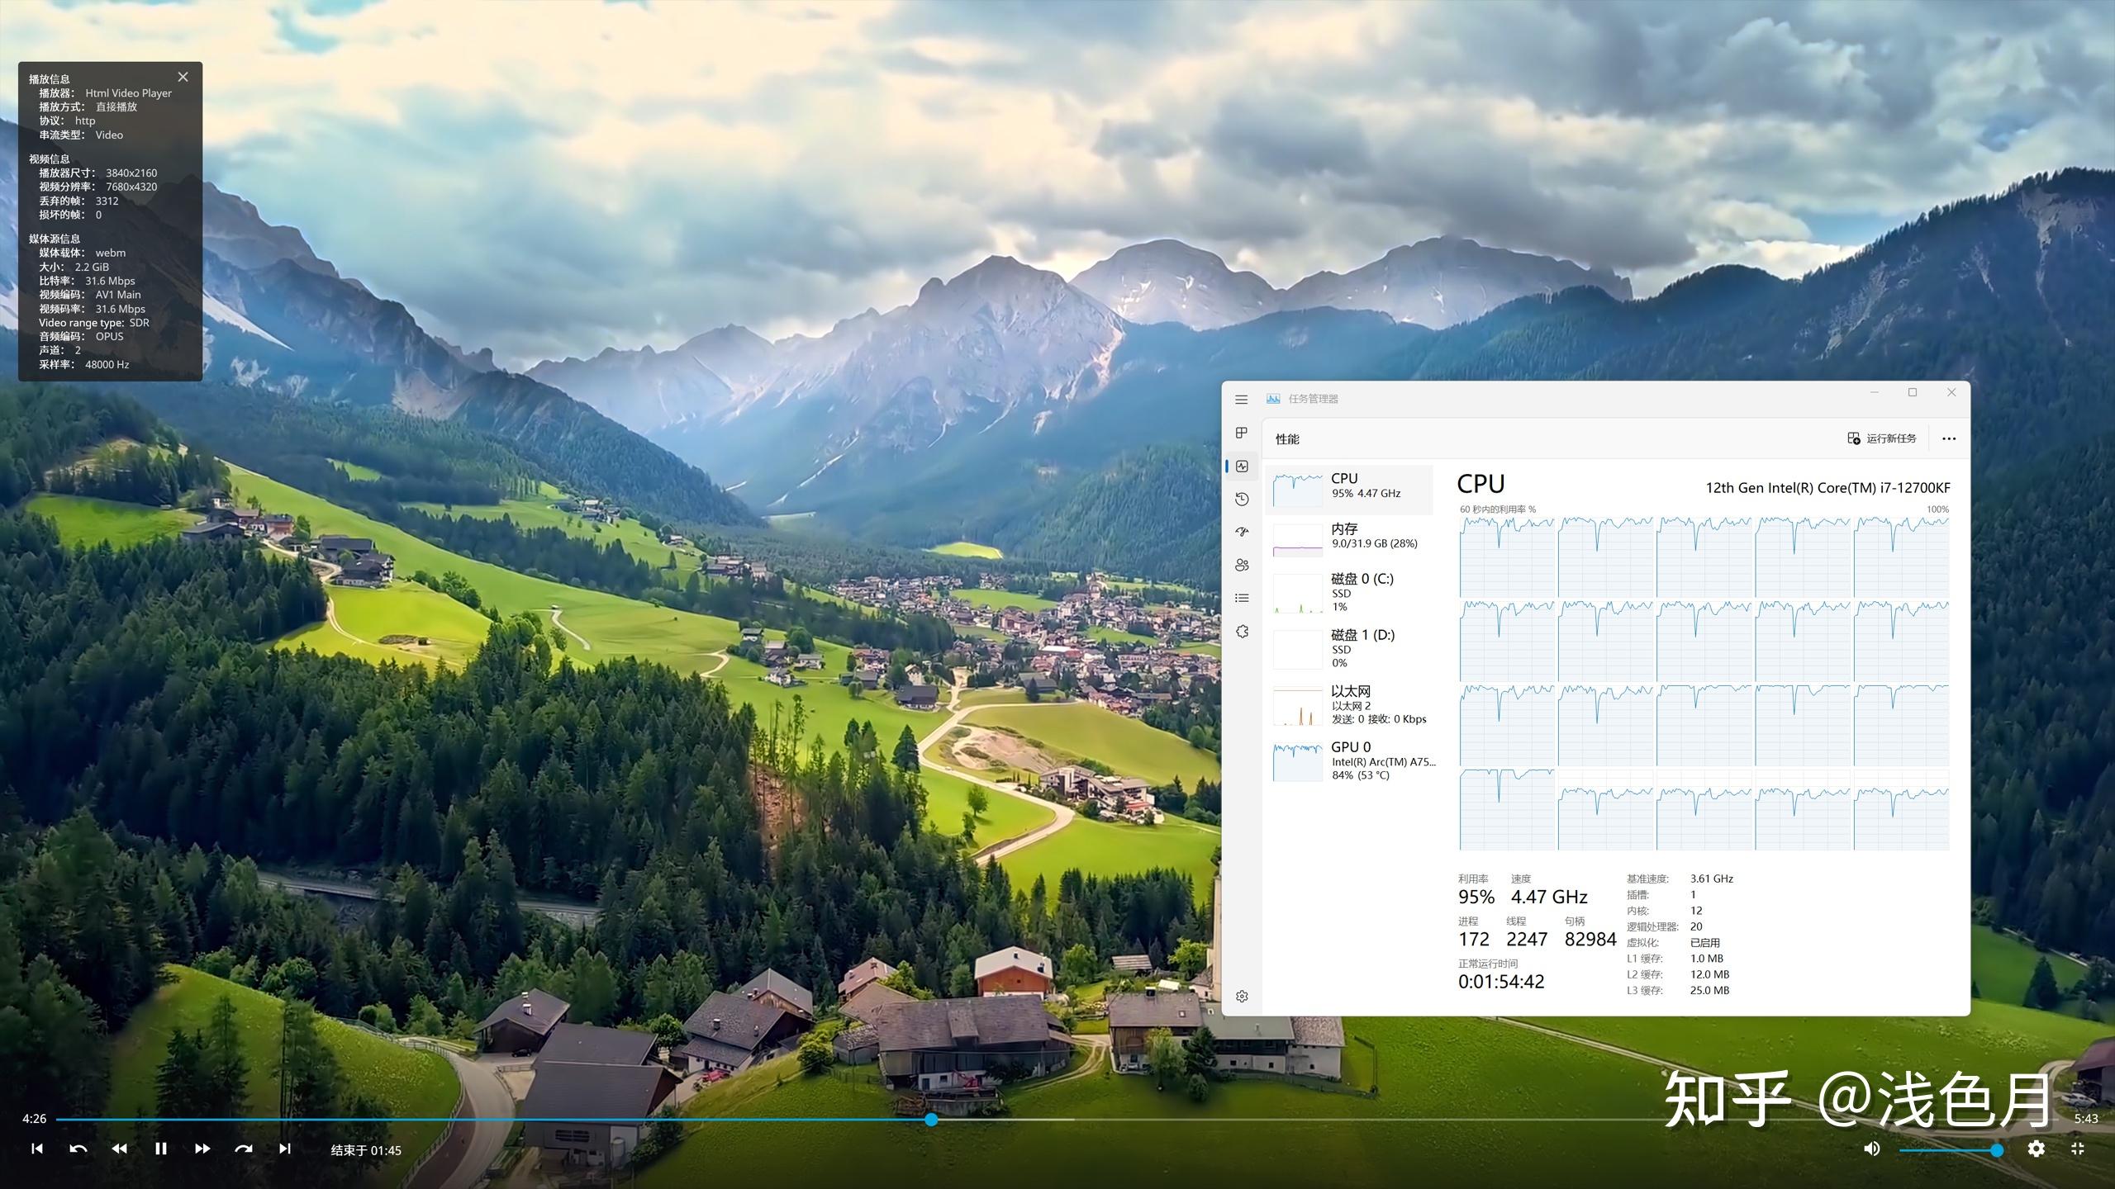Open the player settings gear
Image resolution: width=2115 pixels, height=1189 pixels.
pyautogui.click(x=2036, y=1149)
